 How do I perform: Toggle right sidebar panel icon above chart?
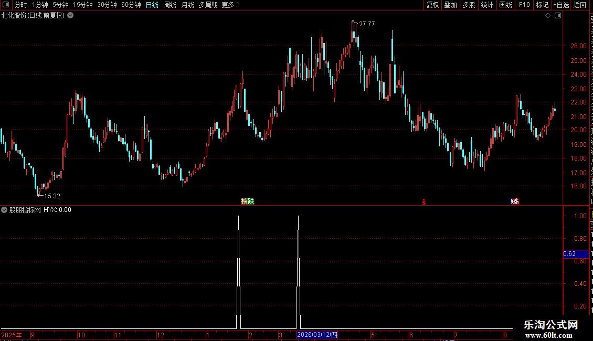[558, 16]
